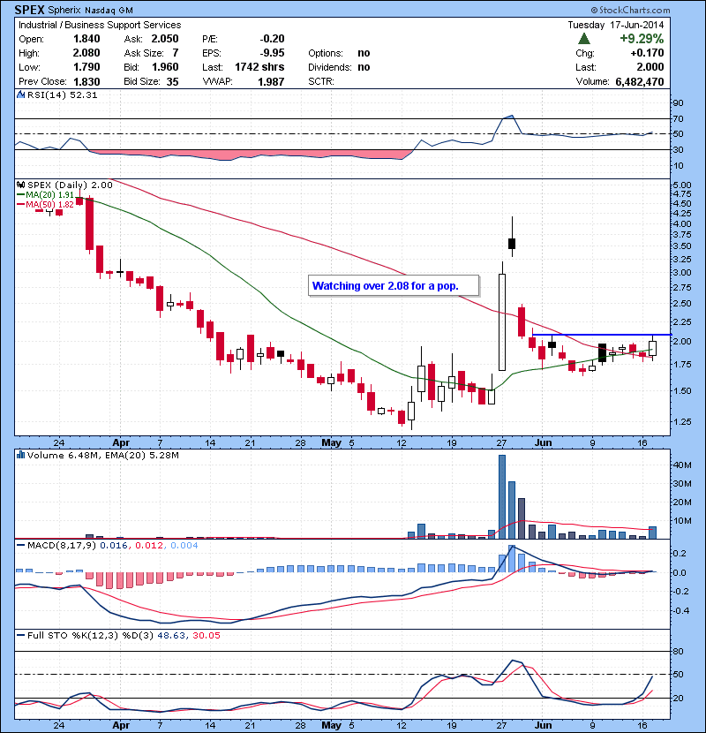Click the Full STO legend marker
This screenshot has height=733, width=706.
click(x=19, y=635)
